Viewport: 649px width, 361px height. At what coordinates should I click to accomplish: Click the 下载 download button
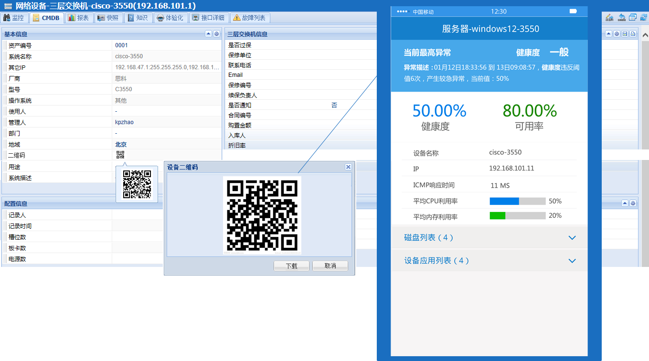(291, 266)
